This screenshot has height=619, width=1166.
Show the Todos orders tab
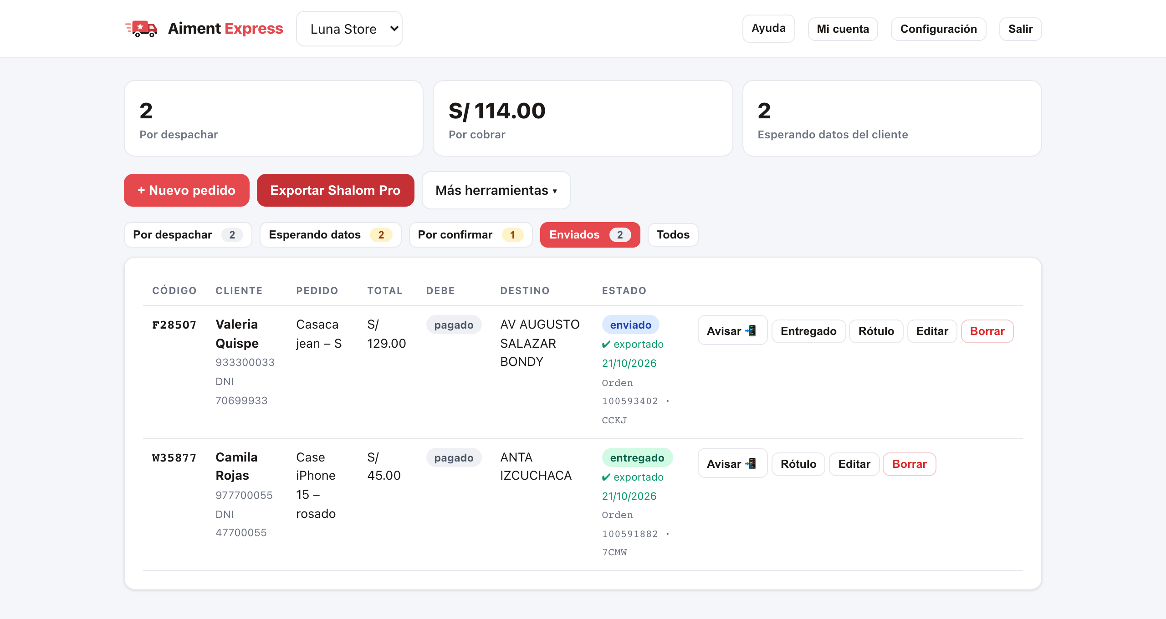[x=673, y=235]
